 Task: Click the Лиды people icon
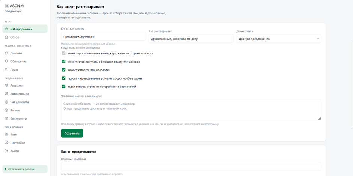click(x=6, y=69)
